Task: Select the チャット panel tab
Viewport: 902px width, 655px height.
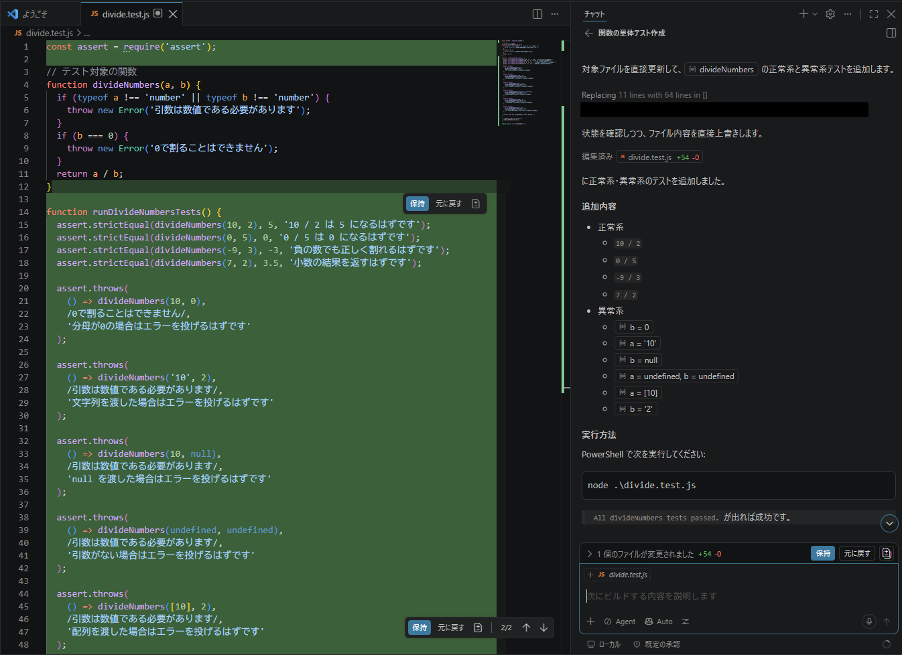Action: (x=594, y=13)
